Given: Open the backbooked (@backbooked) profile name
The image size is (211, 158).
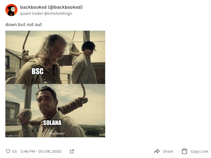Looking at the screenshot, I should point(51,7).
